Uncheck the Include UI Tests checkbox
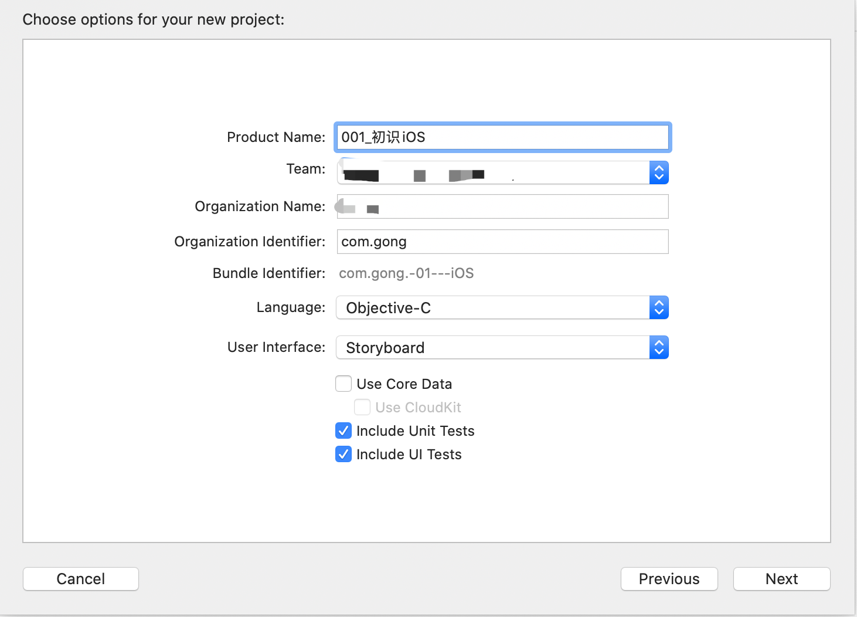The image size is (857, 617). [344, 455]
